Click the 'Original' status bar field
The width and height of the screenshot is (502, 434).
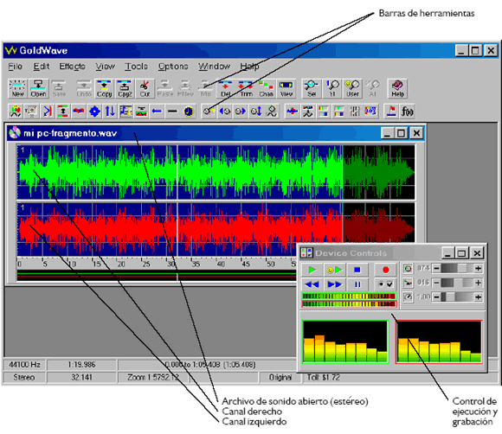[x=280, y=378]
